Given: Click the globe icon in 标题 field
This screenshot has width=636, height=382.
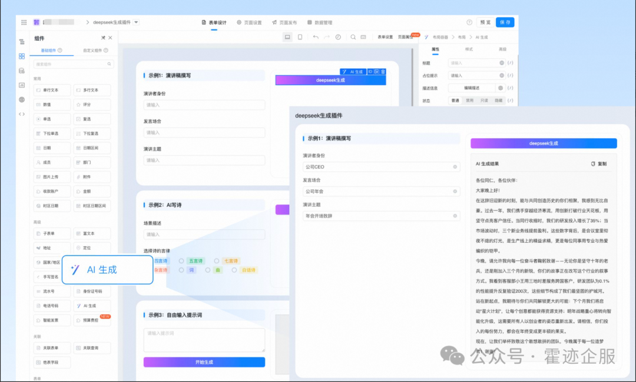Looking at the screenshot, I should [502, 63].
